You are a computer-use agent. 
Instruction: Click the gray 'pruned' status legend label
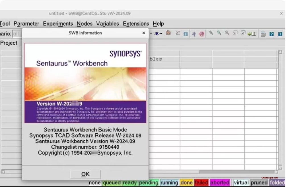(x=259, y=182)
